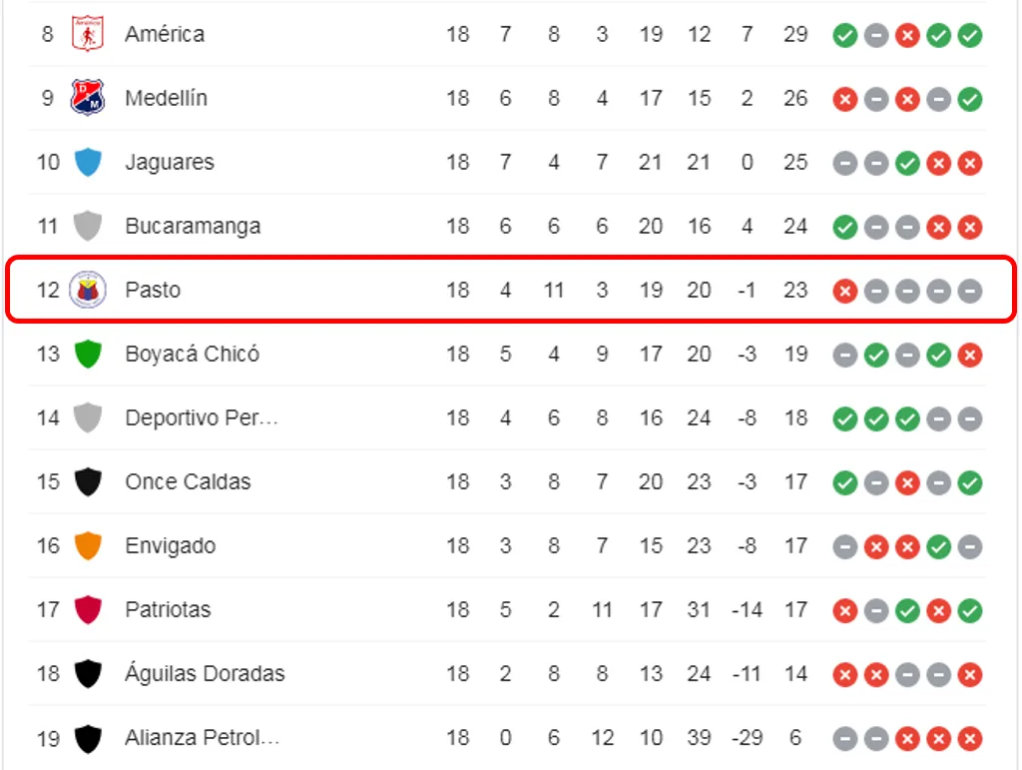
Task: Open the Deportivo Per… truncated team name
Action: [x=202, y=417]
